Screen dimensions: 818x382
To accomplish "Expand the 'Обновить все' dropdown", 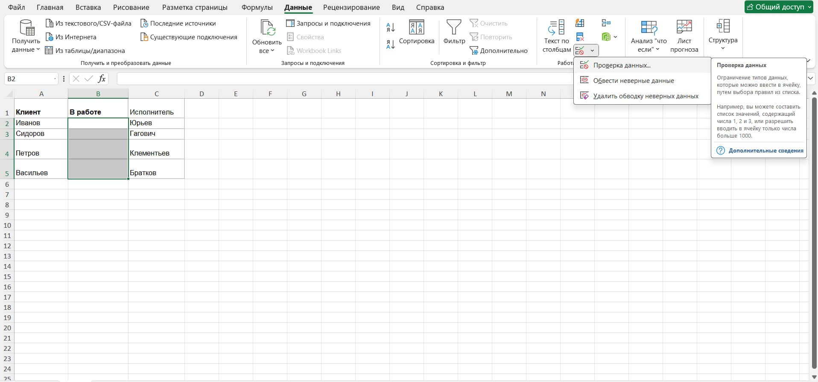I will coord(266,46).
